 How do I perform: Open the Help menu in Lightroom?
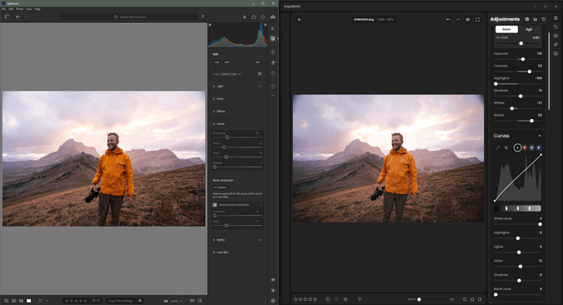pos(38,9)
